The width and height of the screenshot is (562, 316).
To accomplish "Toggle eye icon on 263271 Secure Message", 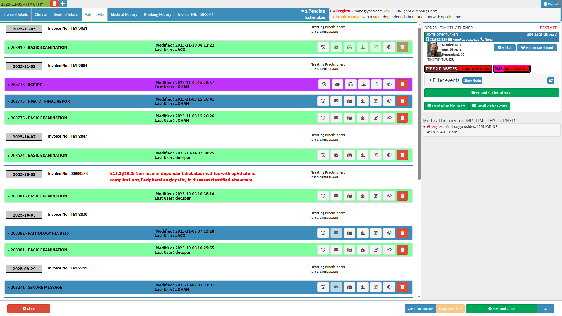I will (389, 287).
